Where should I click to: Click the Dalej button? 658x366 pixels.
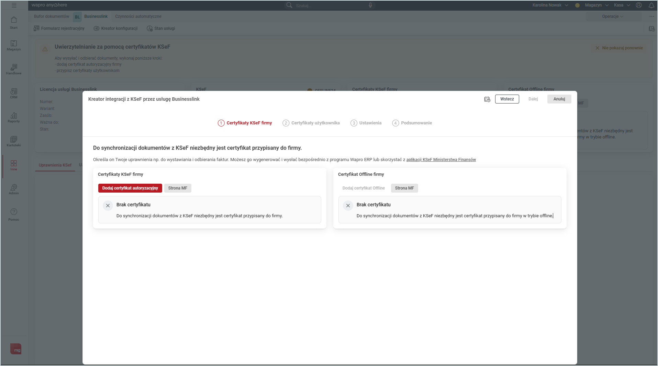click(x=533, y=99)
